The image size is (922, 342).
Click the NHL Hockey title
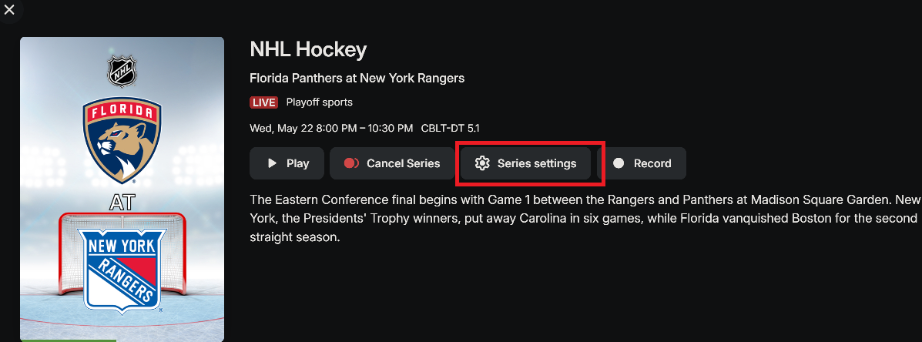coord(308,50)
